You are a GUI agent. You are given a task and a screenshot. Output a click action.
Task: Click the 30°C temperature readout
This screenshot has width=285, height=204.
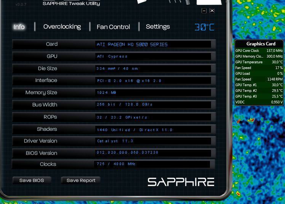[x=205, y=27]
